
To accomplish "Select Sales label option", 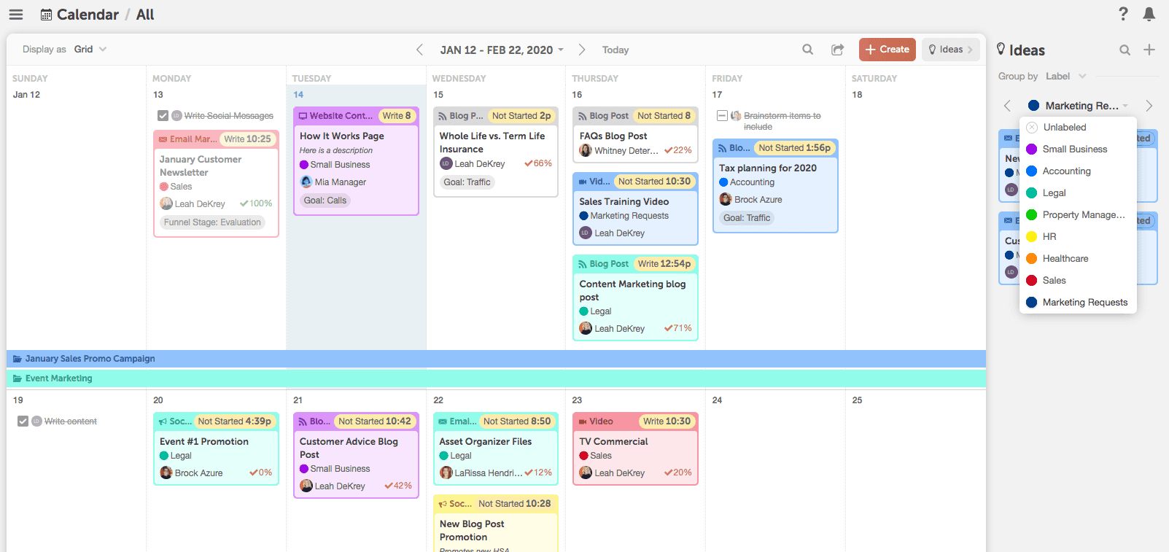I will tap(1078, 280).
